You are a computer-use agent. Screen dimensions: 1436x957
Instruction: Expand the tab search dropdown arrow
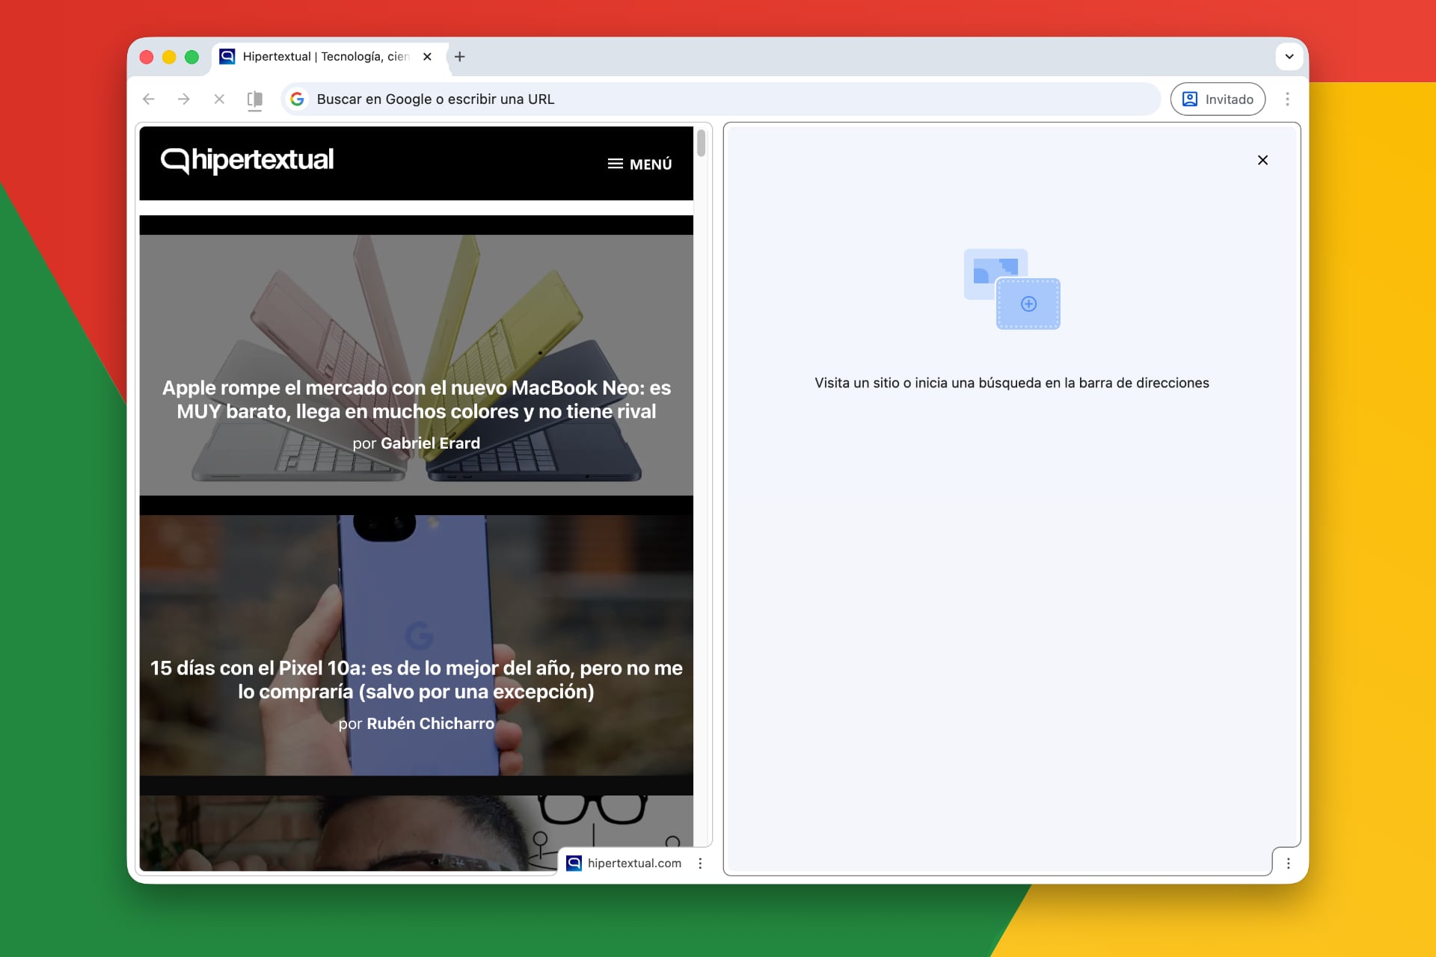pos(1289,57)
